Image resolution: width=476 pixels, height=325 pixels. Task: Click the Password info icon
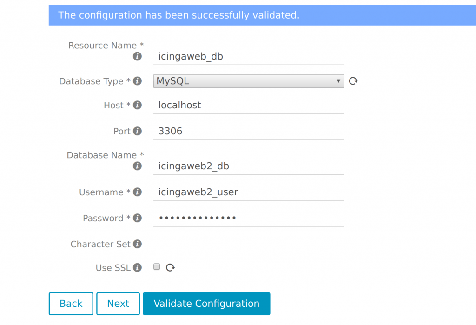[137, 218]
